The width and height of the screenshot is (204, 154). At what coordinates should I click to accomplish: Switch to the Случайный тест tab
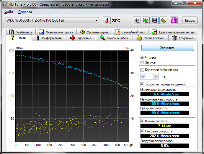pyautogui.click(x=130, y=32)
